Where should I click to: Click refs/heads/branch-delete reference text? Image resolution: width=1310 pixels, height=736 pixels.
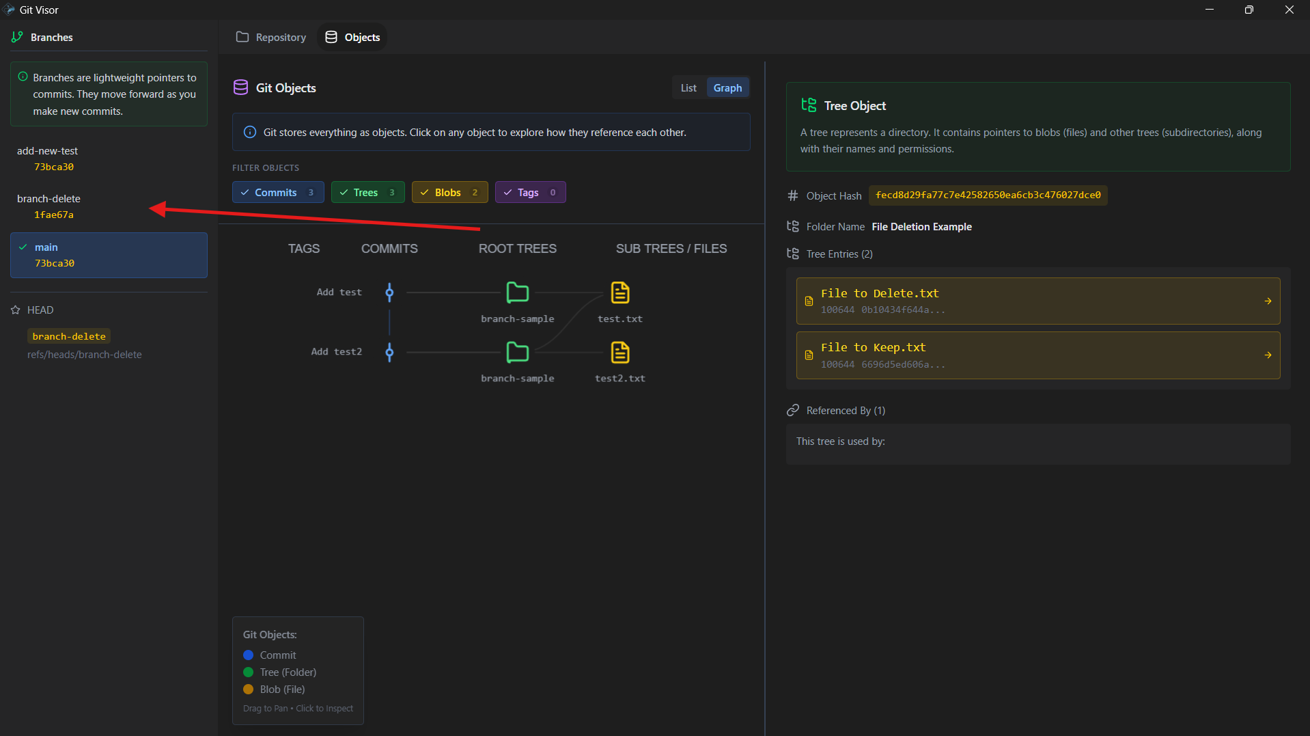click(85, 355)
